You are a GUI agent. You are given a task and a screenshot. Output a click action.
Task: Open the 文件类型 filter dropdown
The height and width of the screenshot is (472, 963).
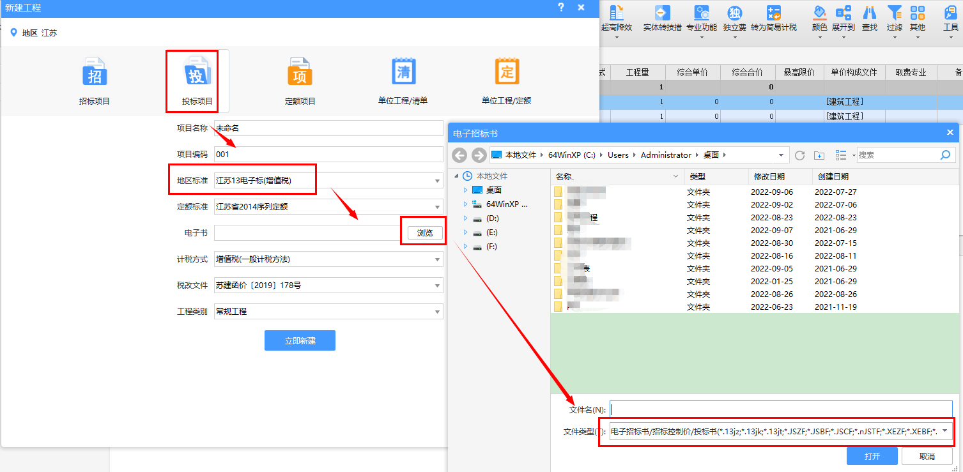tap(944, 431)
